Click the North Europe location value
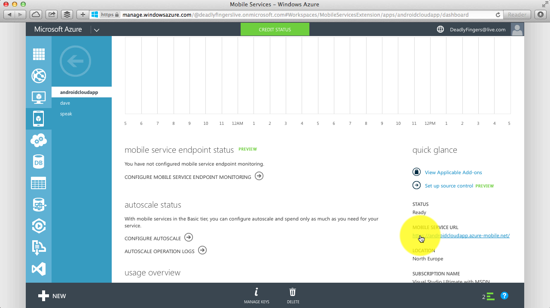550x308 pixels. 428,259
